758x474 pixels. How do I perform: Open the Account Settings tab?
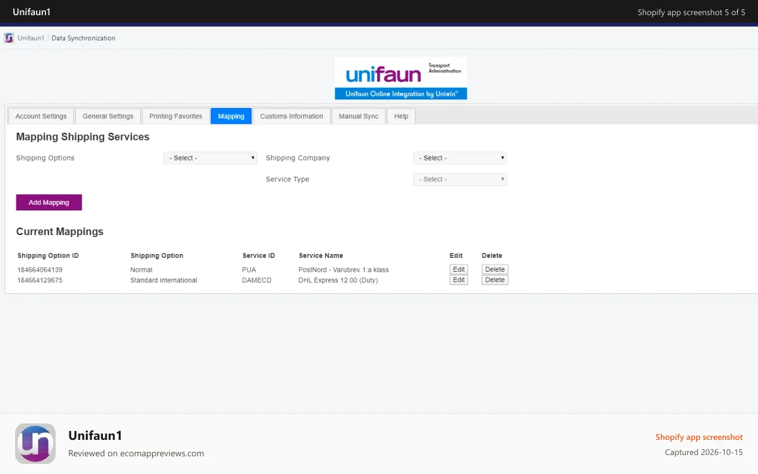tap(41, 116)
